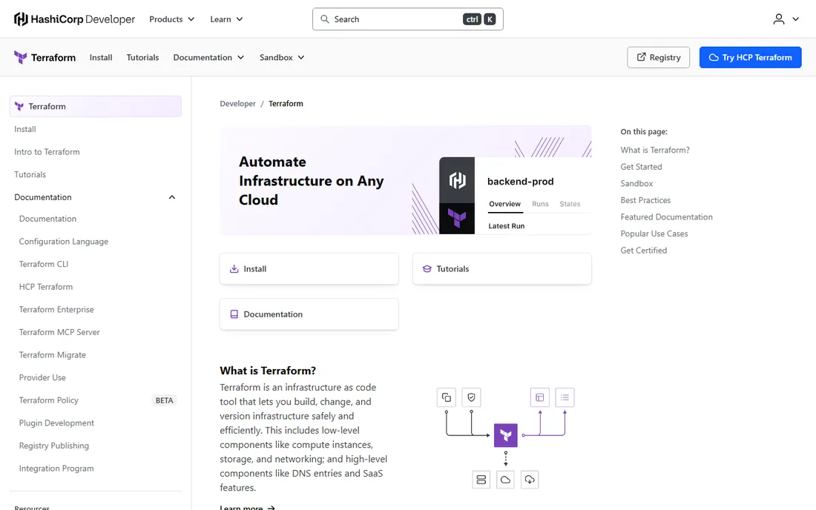Viewport: 816px width, 510px height.
Task: Click the HashiCorp logo tile in the hero banner
Action: pos(457,180)
